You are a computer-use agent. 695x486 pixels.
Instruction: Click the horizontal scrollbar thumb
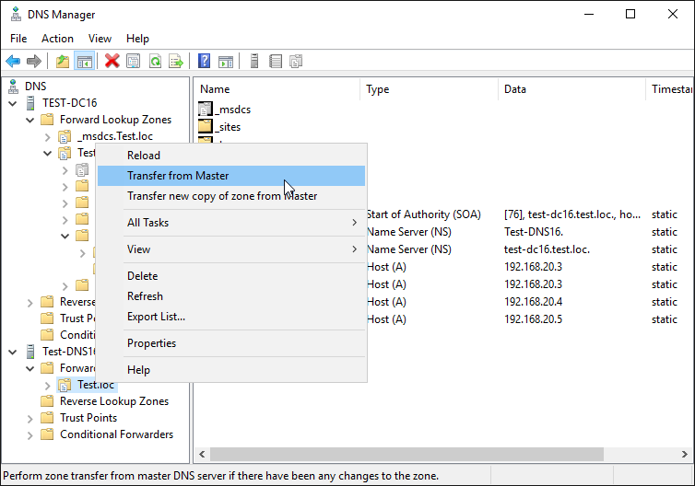pos(406,454)
